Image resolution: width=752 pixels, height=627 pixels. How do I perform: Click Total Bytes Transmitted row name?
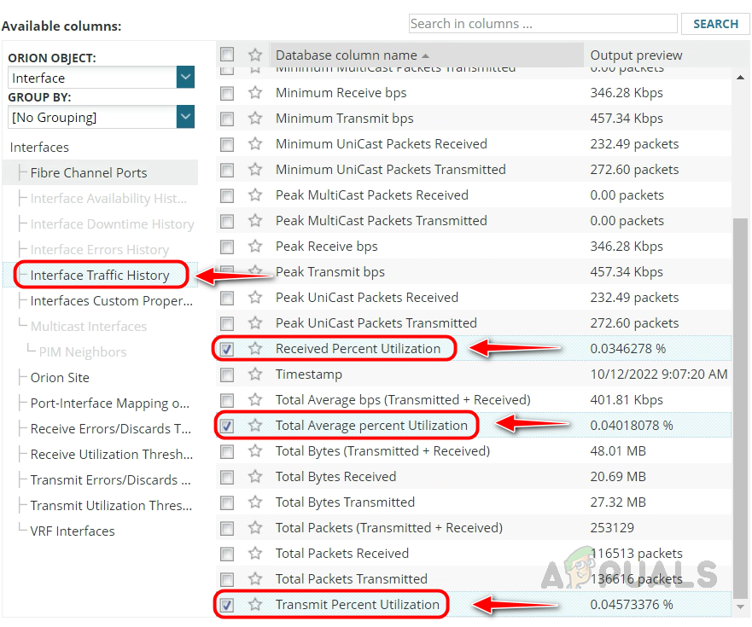pos(345,502)
